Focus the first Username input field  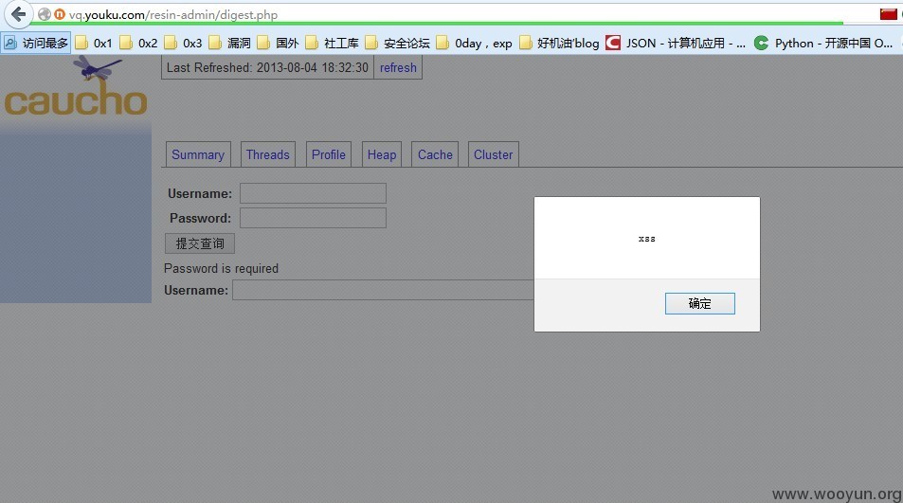[x=313, y=193]
